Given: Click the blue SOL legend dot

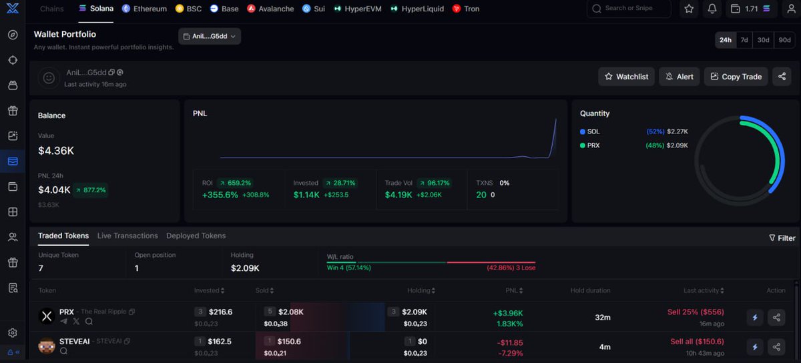Looking at the screenshot, I should [x=583, y=131].
